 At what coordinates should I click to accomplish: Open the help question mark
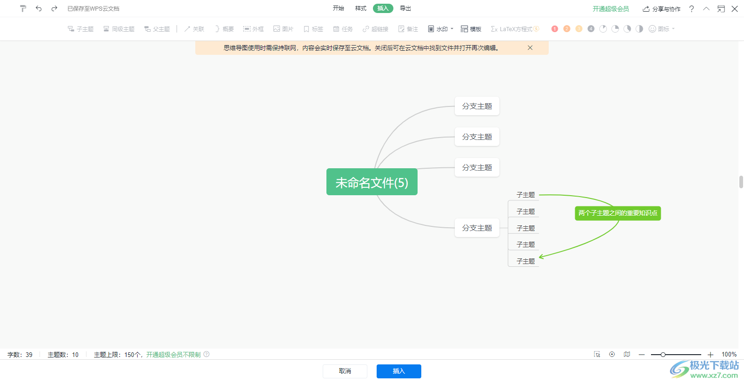[691, 9]
